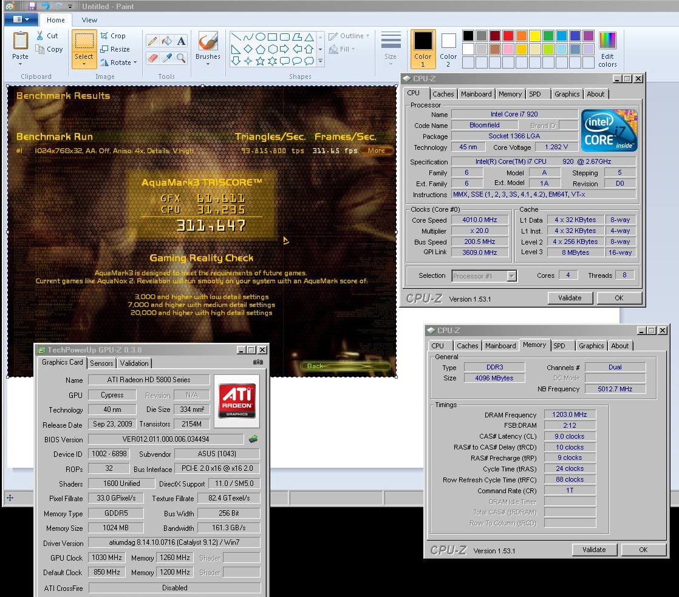Select the Color picker eyedropper tool
The image size is (679, 597).
(x=167, y=58)
